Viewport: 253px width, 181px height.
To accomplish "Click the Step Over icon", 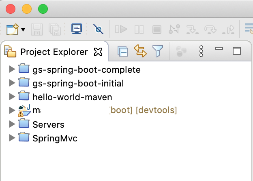I will pos(210,29).
